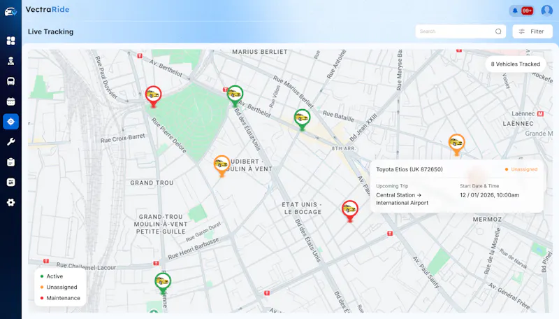Click the 12 / 01/ 2026, 10:00am value

click(490, 195)
